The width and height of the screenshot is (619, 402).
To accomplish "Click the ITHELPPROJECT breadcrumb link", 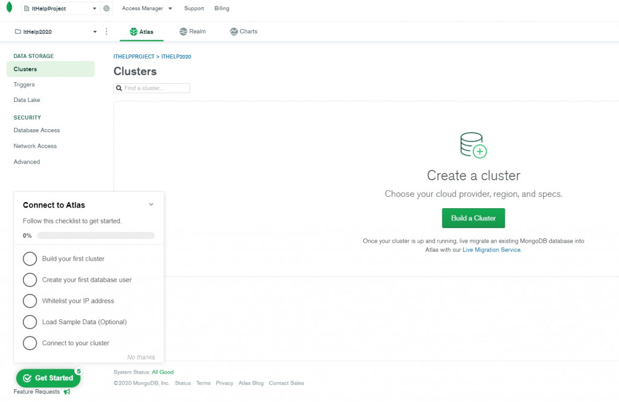I will [134, 57].
